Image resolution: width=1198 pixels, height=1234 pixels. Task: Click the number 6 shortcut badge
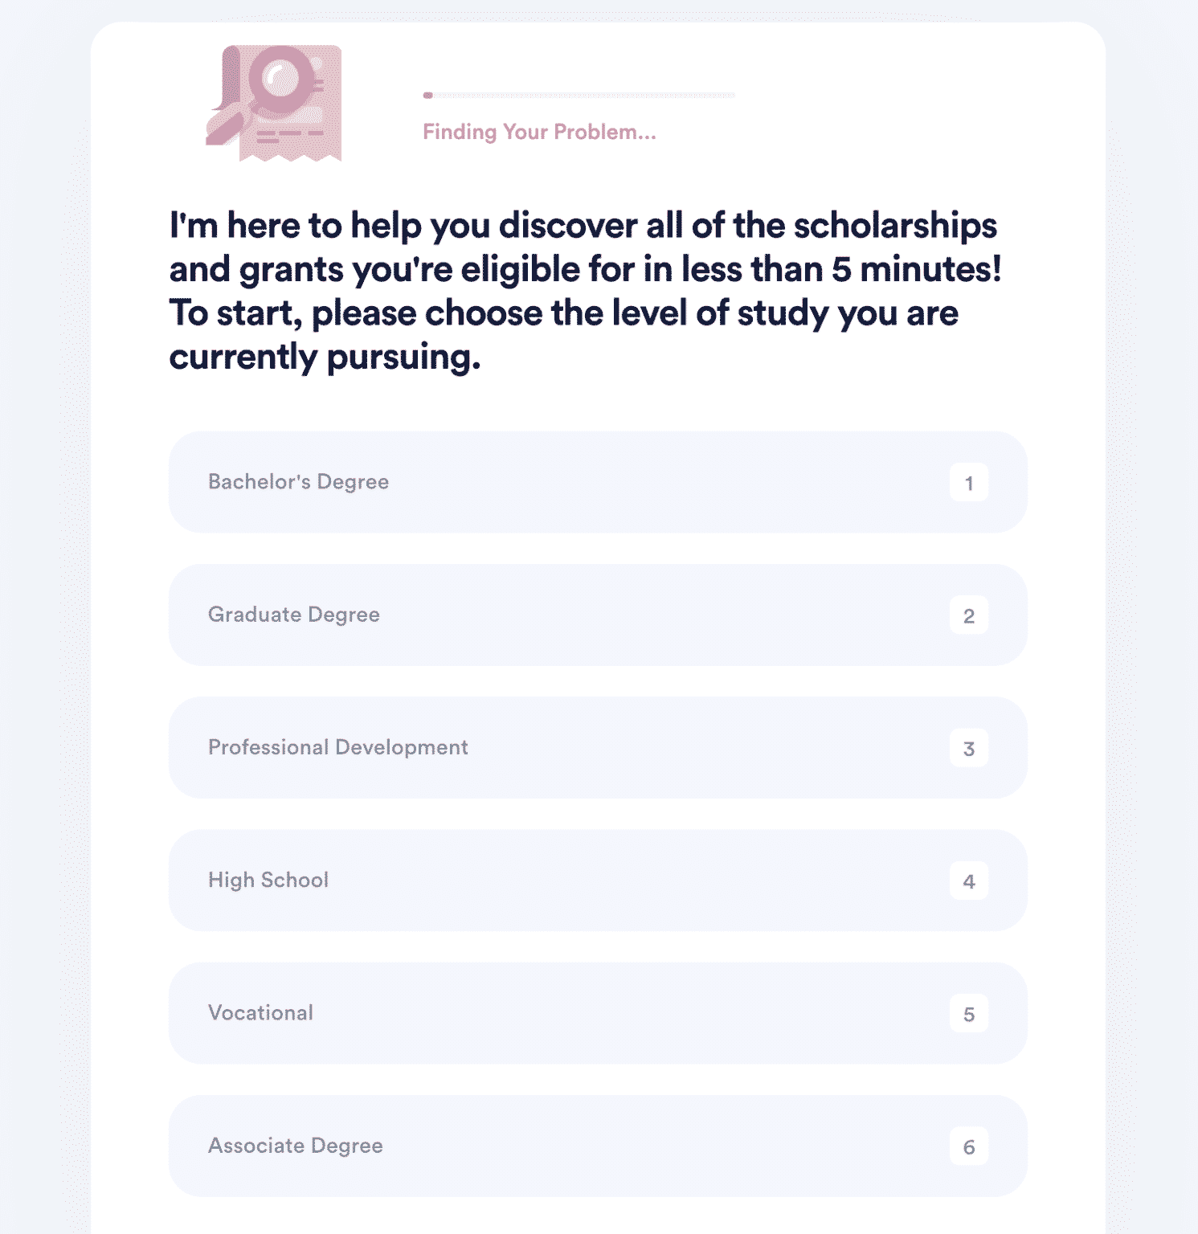coord(968,1146)
